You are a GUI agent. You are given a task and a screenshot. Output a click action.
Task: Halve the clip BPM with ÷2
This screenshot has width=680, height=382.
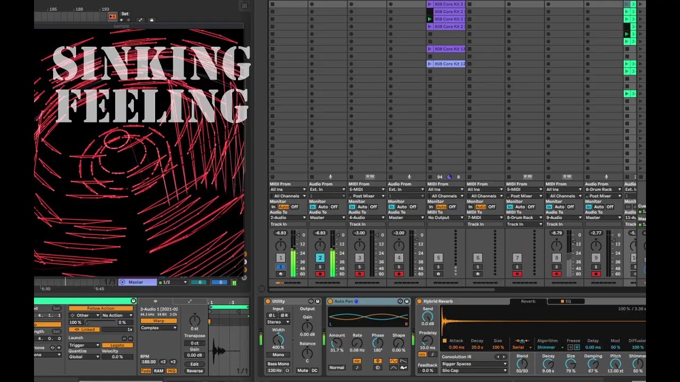coord(163,362)
